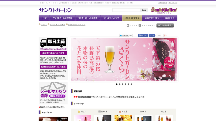Click No.2 ranking product thumbnail
This screenshot has width=216, height=121.
point(103,118)
